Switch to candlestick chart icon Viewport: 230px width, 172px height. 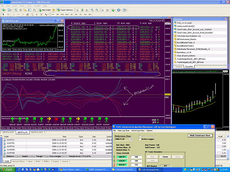click(82, 10)
